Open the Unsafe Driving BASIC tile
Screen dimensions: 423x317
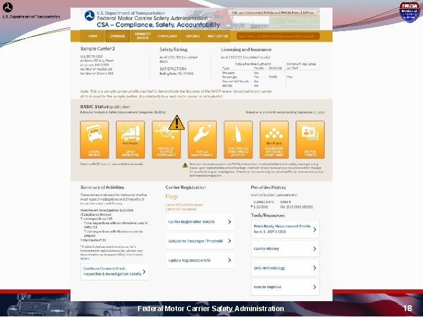click(95, 139)
